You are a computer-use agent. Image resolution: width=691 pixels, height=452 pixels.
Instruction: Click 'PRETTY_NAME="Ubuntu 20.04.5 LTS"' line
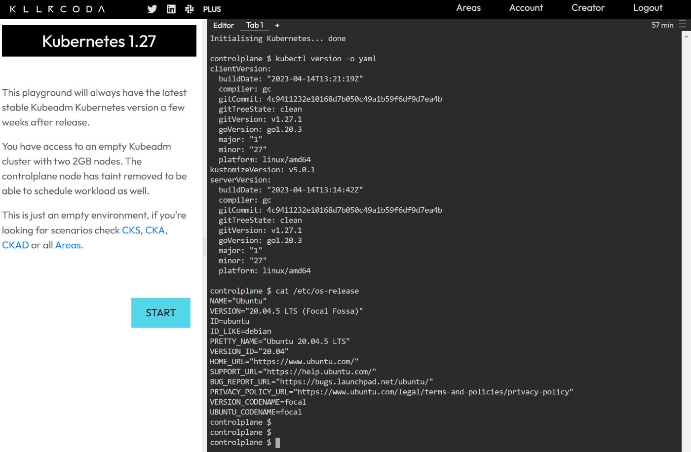tap(280, 341)
